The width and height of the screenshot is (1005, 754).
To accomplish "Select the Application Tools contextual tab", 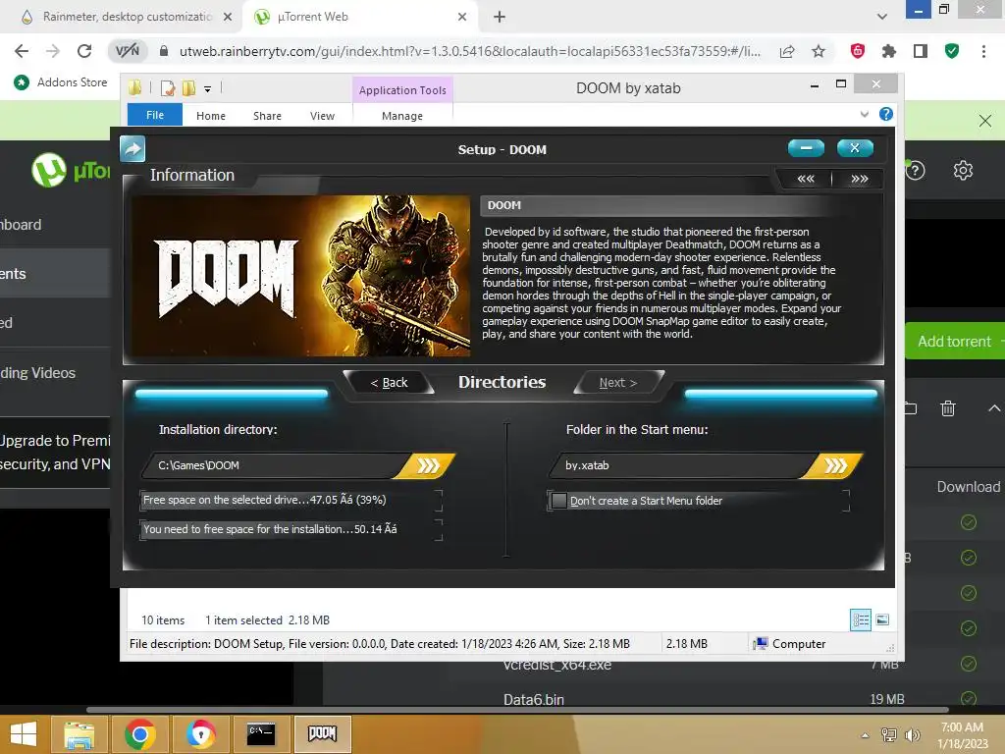I will [x=402, y=90].
